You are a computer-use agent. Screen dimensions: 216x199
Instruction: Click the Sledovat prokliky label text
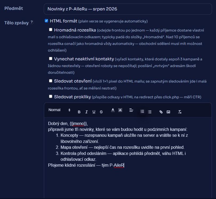click(73, 97)
